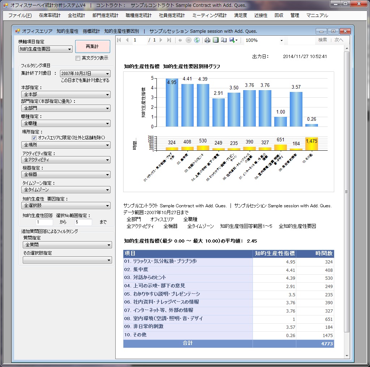Uncheck オフィスエリアに限定 checkbox

tap(34, 138)
